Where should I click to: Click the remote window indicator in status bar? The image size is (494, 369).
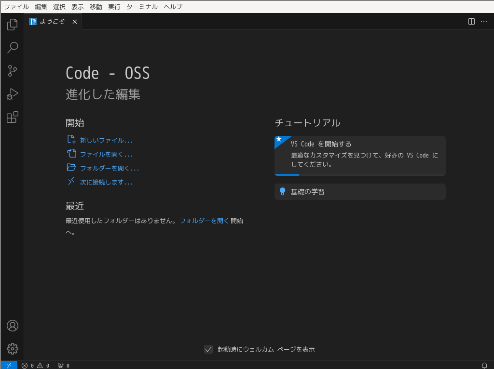(9, 365)
